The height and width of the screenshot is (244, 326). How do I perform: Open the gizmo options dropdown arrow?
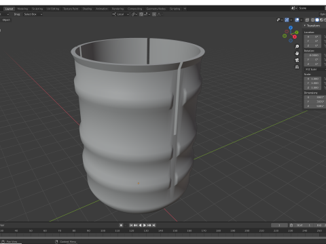291,20
